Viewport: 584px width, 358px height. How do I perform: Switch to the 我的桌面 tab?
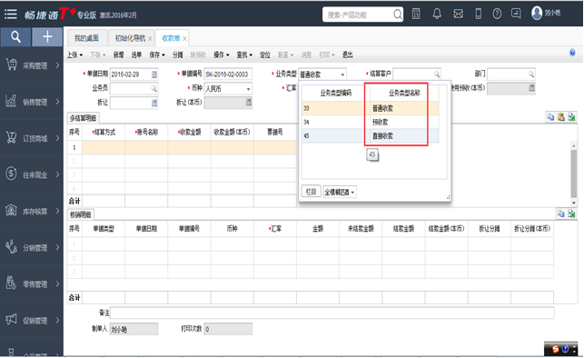click(86, 38)
